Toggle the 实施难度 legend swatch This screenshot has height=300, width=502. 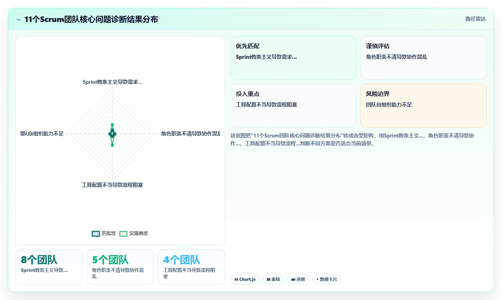click(x=123, y=233)
